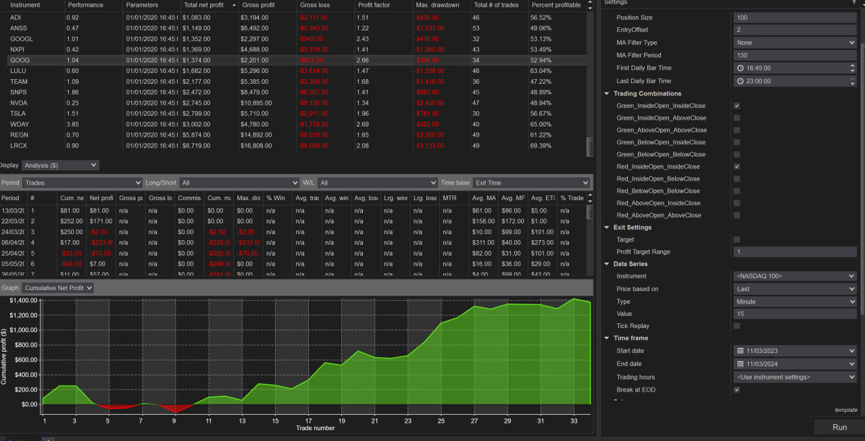Click the clock icon in Last Daily Bar Time
The image size is (865, 441).
tap(741, 81)
